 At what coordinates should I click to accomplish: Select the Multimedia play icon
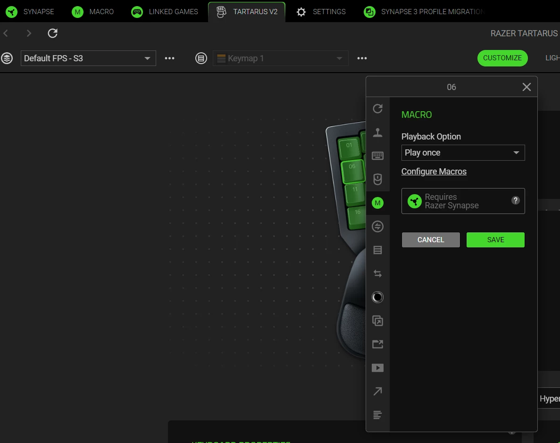click(377, 368)
